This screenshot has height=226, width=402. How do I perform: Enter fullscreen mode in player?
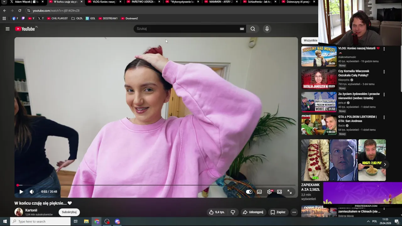(x=290, y=192)
